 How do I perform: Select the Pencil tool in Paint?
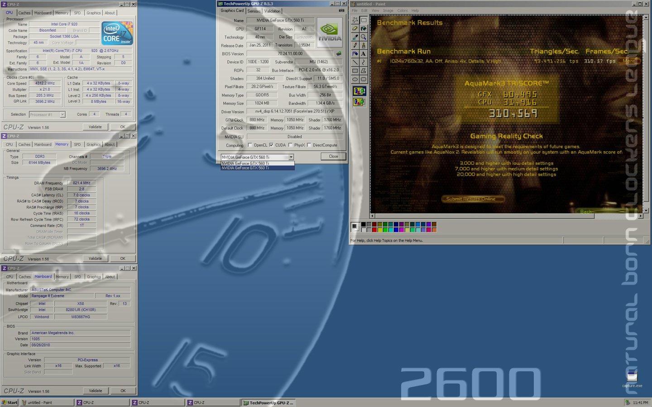tap(355, 45)
